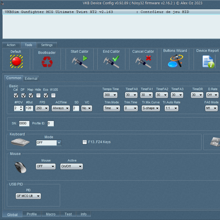Uncheck the Map checkbox
Viewport: 220px width, 220px height.
pos(31,96)
